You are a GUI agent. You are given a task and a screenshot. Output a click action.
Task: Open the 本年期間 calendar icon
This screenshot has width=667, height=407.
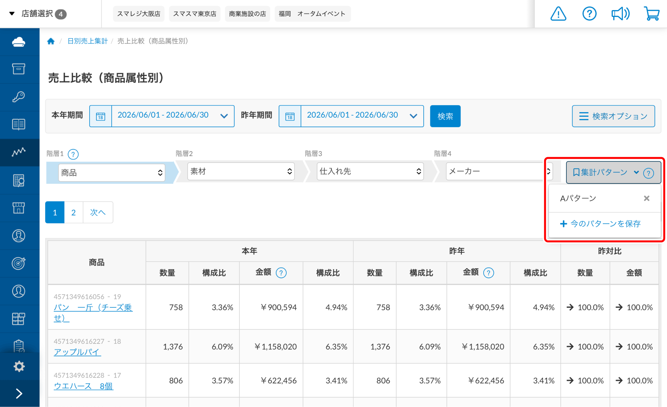(101, 116)
